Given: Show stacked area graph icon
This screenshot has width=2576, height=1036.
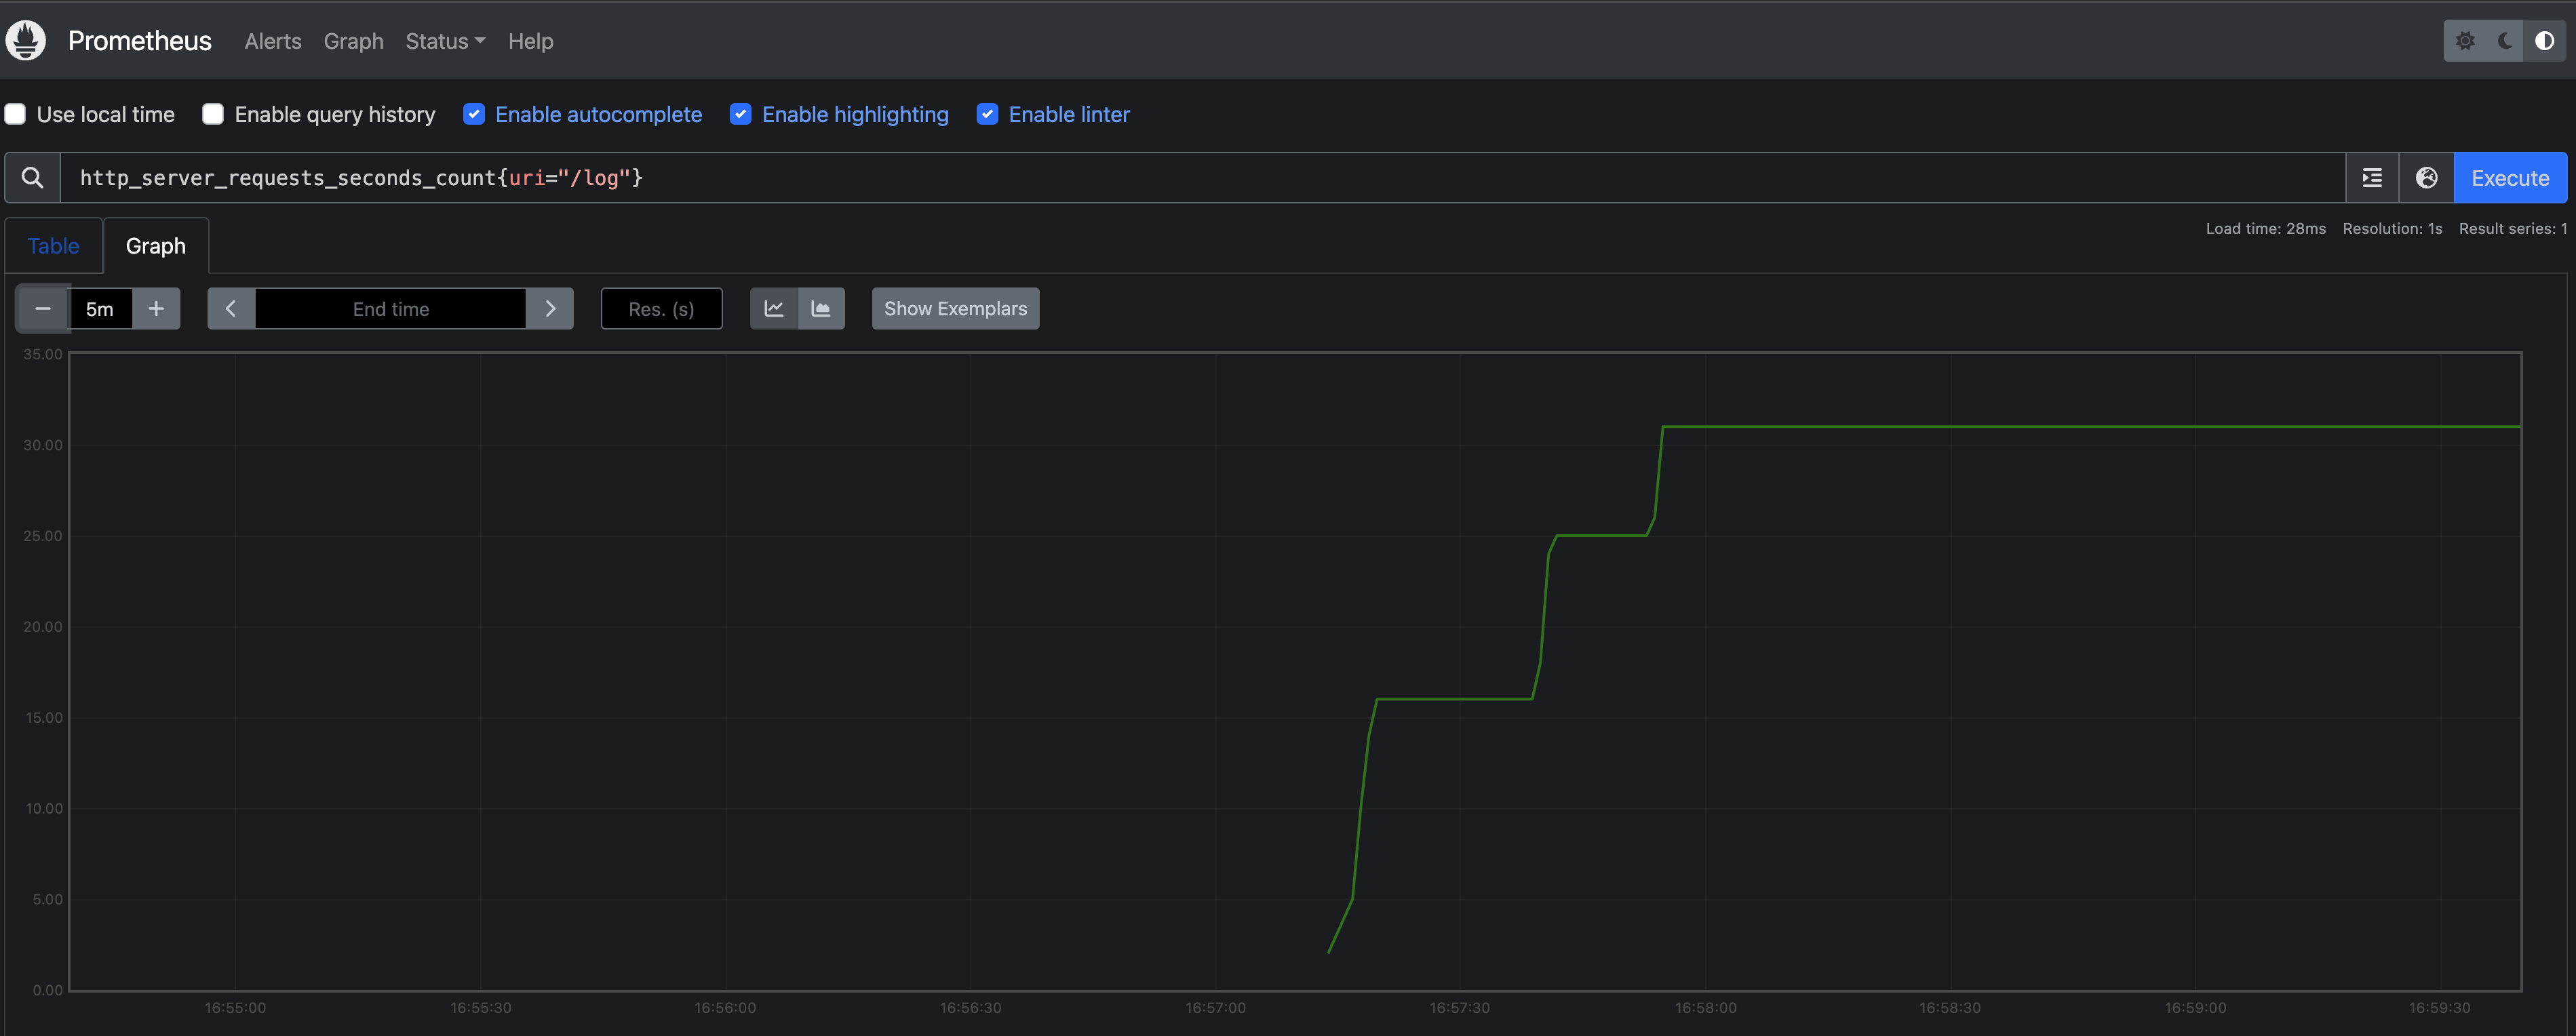Looking at the screenshot, I should click(x=821, y=309).
